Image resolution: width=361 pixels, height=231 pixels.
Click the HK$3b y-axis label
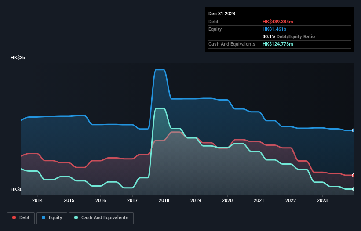(x=18, y=58)
